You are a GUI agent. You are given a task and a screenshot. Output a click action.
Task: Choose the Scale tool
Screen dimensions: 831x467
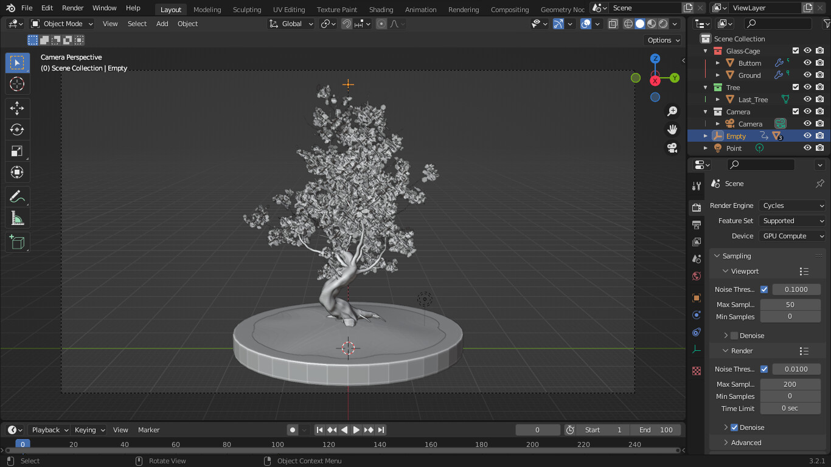tap(17, 151)
